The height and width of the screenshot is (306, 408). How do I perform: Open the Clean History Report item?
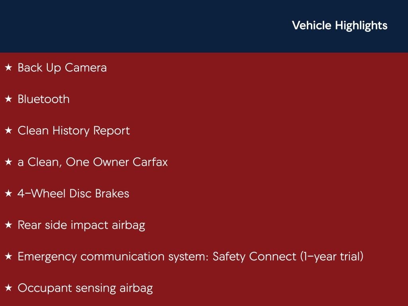point(74,131)
